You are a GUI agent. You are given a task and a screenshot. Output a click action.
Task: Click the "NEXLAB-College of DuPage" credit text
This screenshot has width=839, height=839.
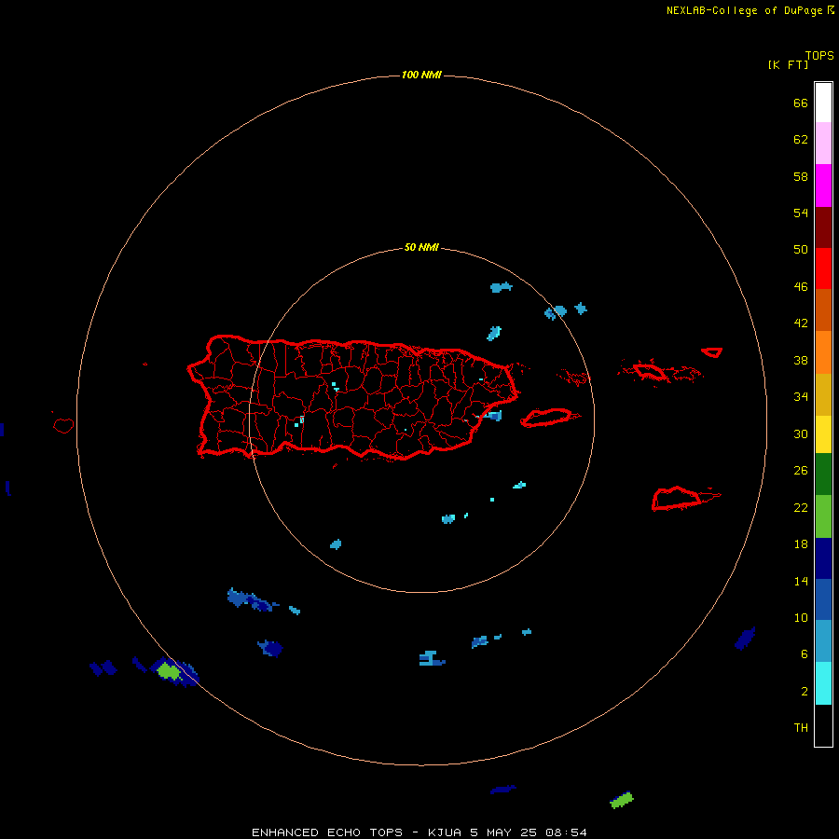pyautogui.click(x=744, y=10)
